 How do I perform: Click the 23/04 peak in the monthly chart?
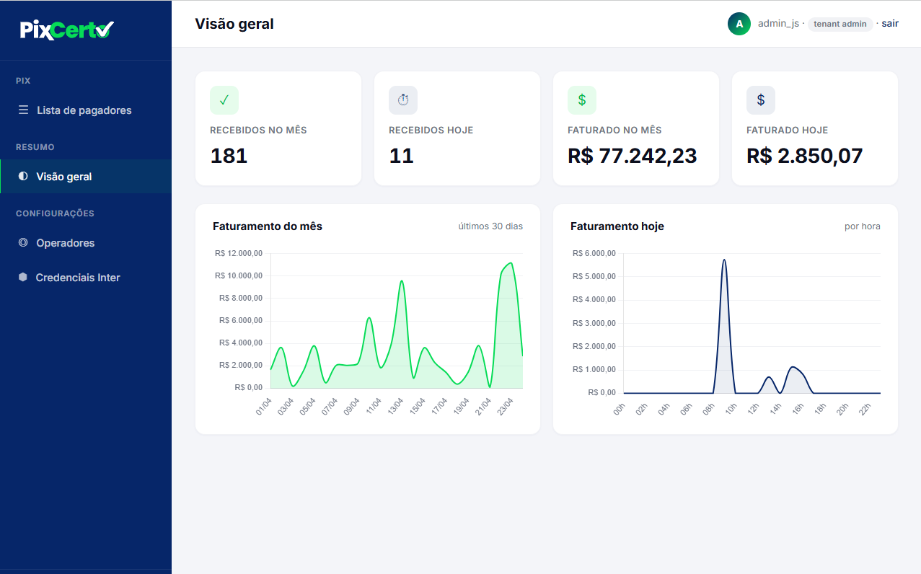point(511,263)
